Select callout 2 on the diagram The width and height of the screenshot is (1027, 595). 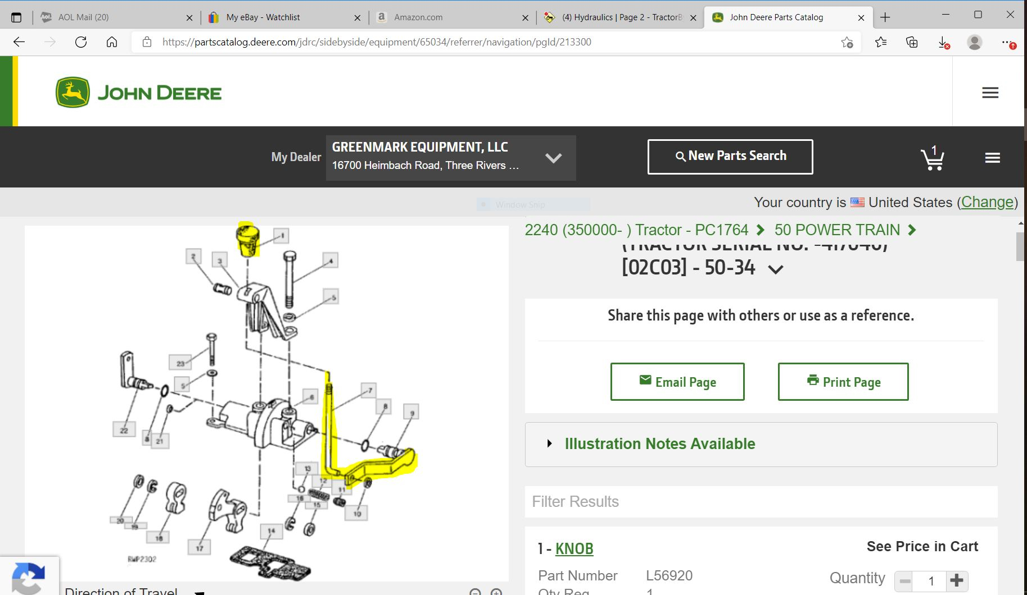click(x=193, y=257)
